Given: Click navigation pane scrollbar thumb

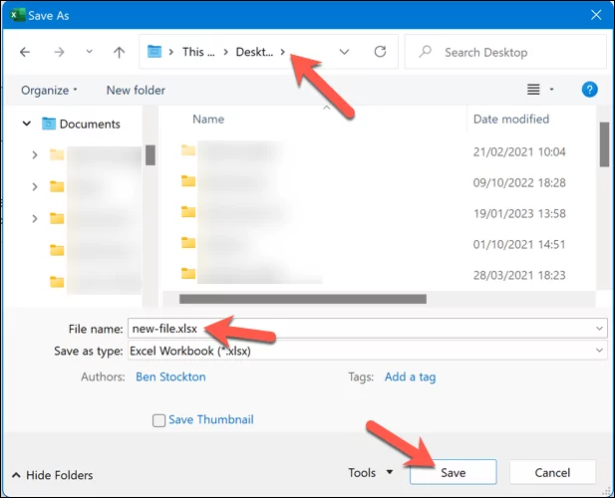Looking at the screenshot, I should (x=151, y=155).
